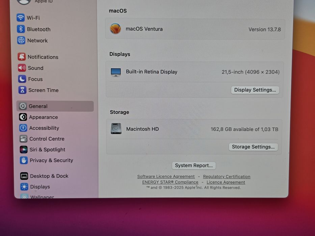Click the Macintosh HD label
Image resolution: width=315 pixels, height=236 pixels.
(x=142, y=129)
